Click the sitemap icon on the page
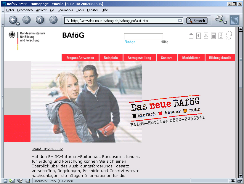This screenshot has height=184, width=244. tap(206, 36)
